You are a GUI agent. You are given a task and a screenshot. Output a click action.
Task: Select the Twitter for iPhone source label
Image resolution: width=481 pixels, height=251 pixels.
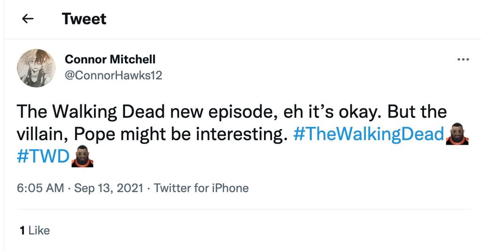click(x=201, y=188)
